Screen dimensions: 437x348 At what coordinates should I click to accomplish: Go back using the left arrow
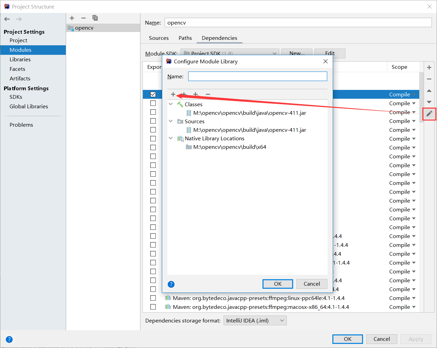[7, 19]
